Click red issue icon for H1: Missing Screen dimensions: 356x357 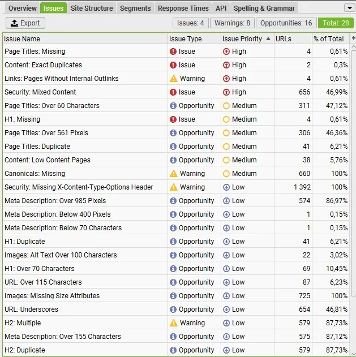tap(173, 119)
